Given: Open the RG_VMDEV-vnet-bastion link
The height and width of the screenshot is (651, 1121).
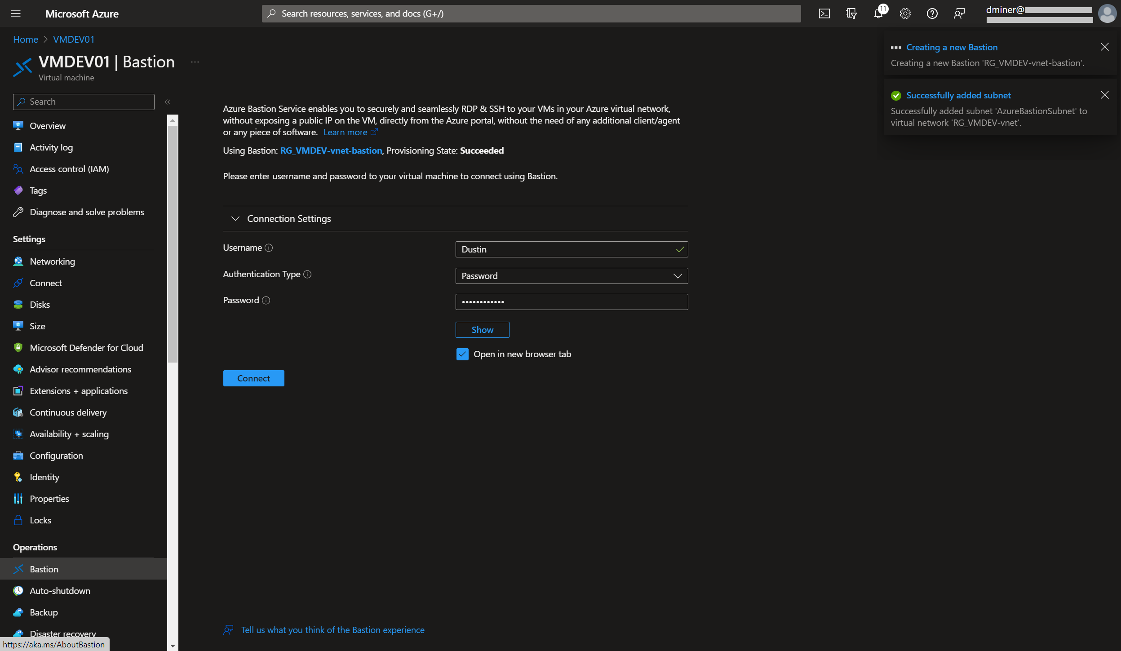Looking at the screenshot, I should point(331,151).
